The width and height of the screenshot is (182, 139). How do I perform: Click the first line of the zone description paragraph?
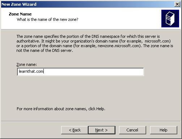[x=88, y=36]
